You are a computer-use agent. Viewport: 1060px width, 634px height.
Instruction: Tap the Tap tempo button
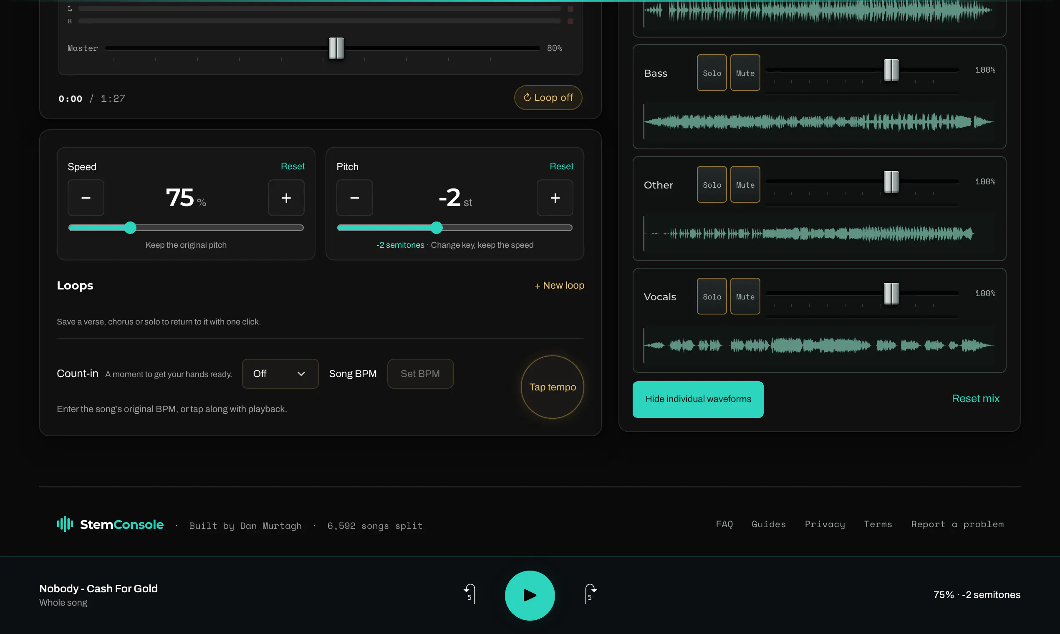(x=553, y=387)
